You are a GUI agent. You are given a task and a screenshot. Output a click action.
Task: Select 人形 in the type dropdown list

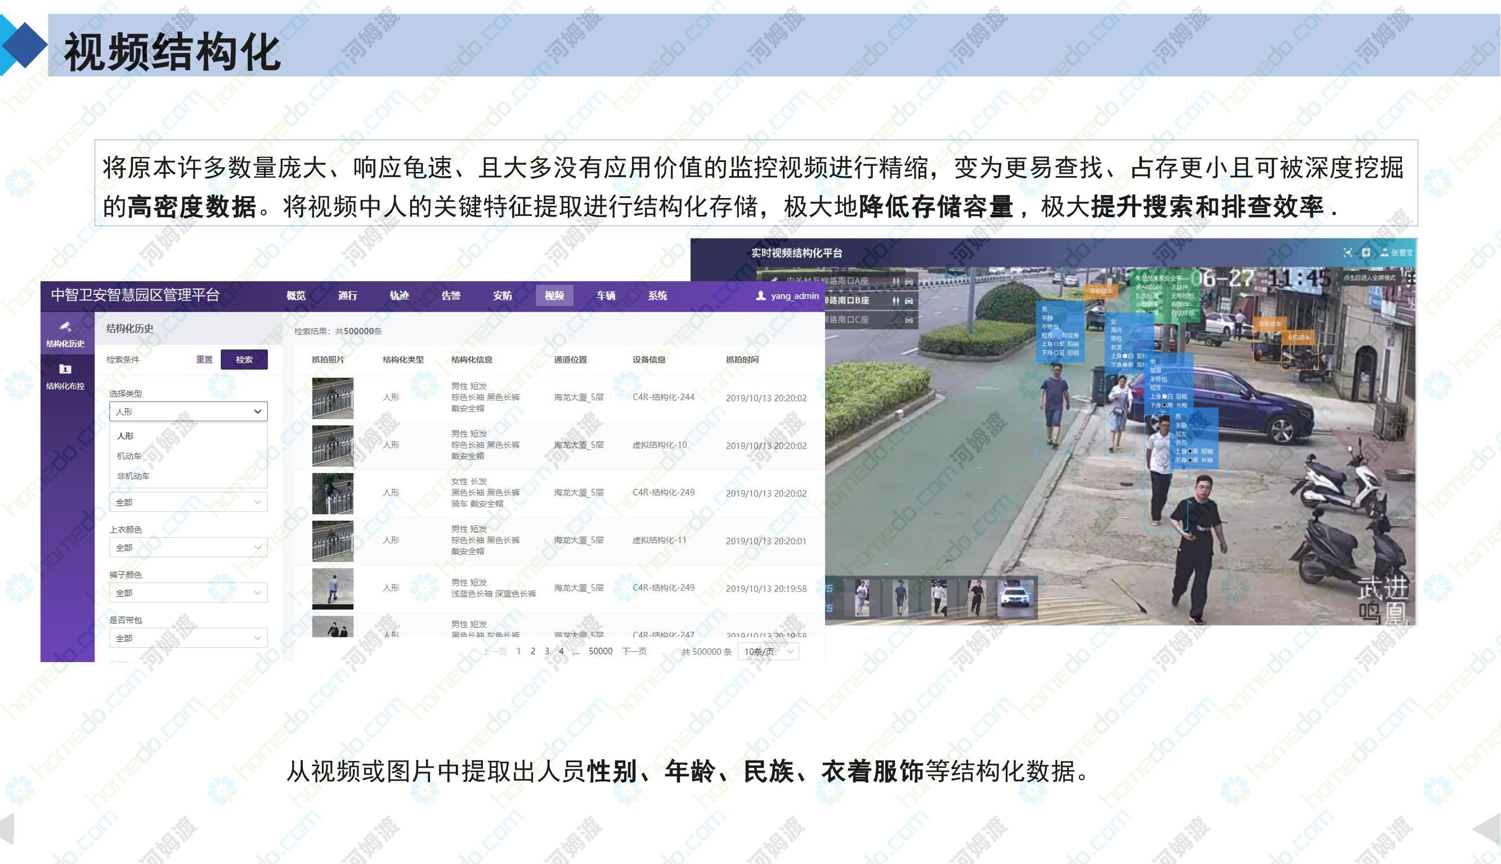coord(126,435)
